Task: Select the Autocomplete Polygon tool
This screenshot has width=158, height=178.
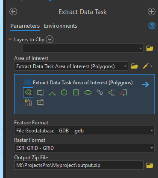Action: (x=40, y=92)
